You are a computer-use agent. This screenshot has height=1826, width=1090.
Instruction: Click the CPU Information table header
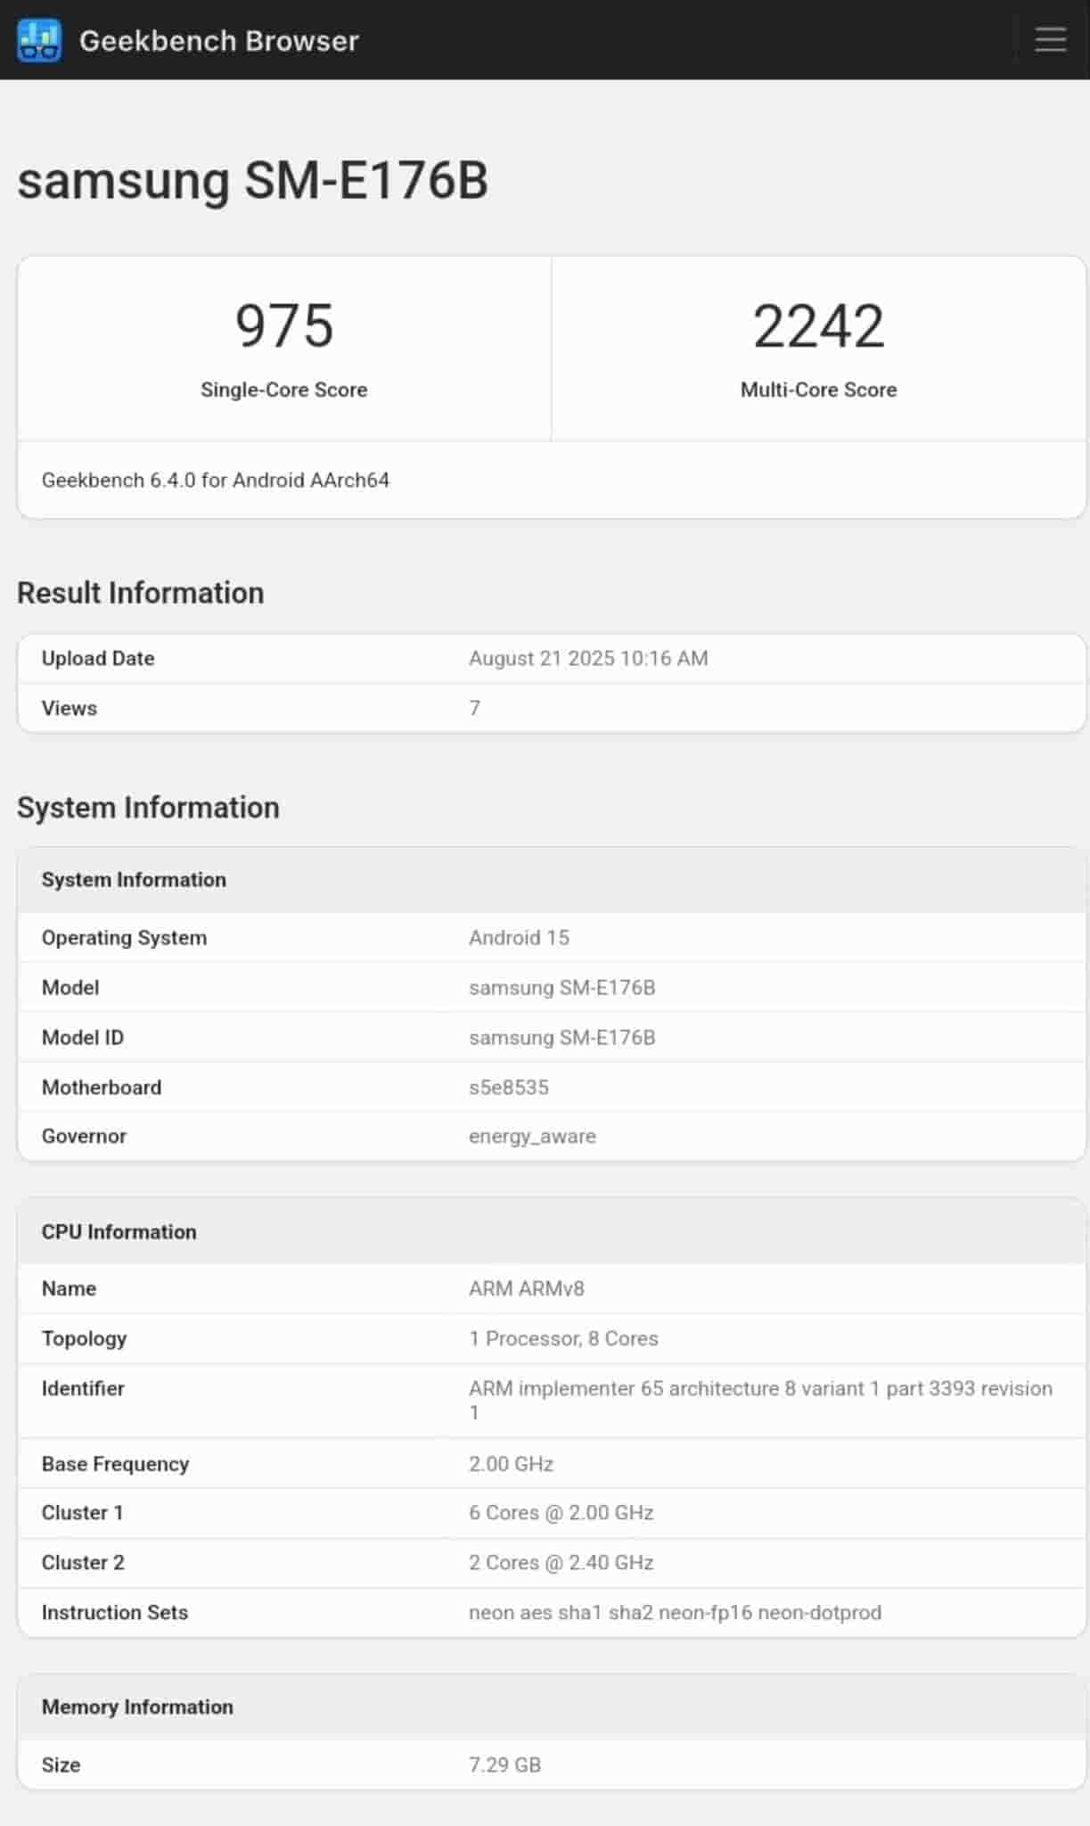pyautogui.click(x=119, y=1232)
